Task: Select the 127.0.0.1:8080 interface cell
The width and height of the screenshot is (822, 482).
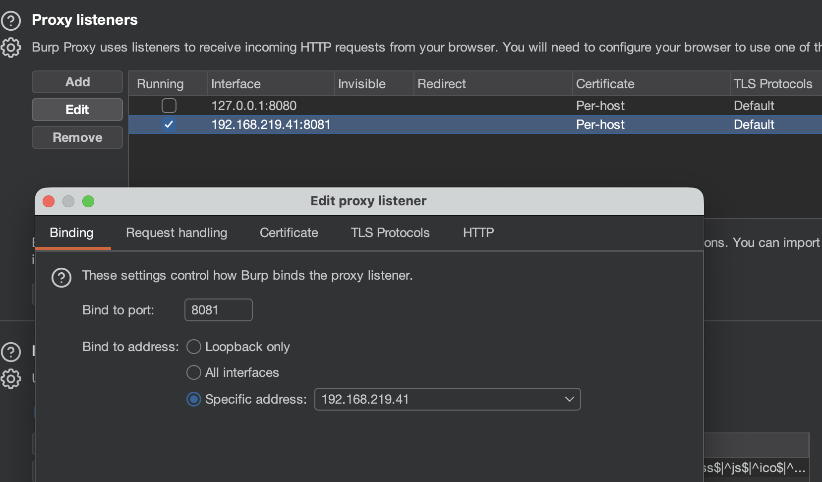Action: tap(254, 106)
